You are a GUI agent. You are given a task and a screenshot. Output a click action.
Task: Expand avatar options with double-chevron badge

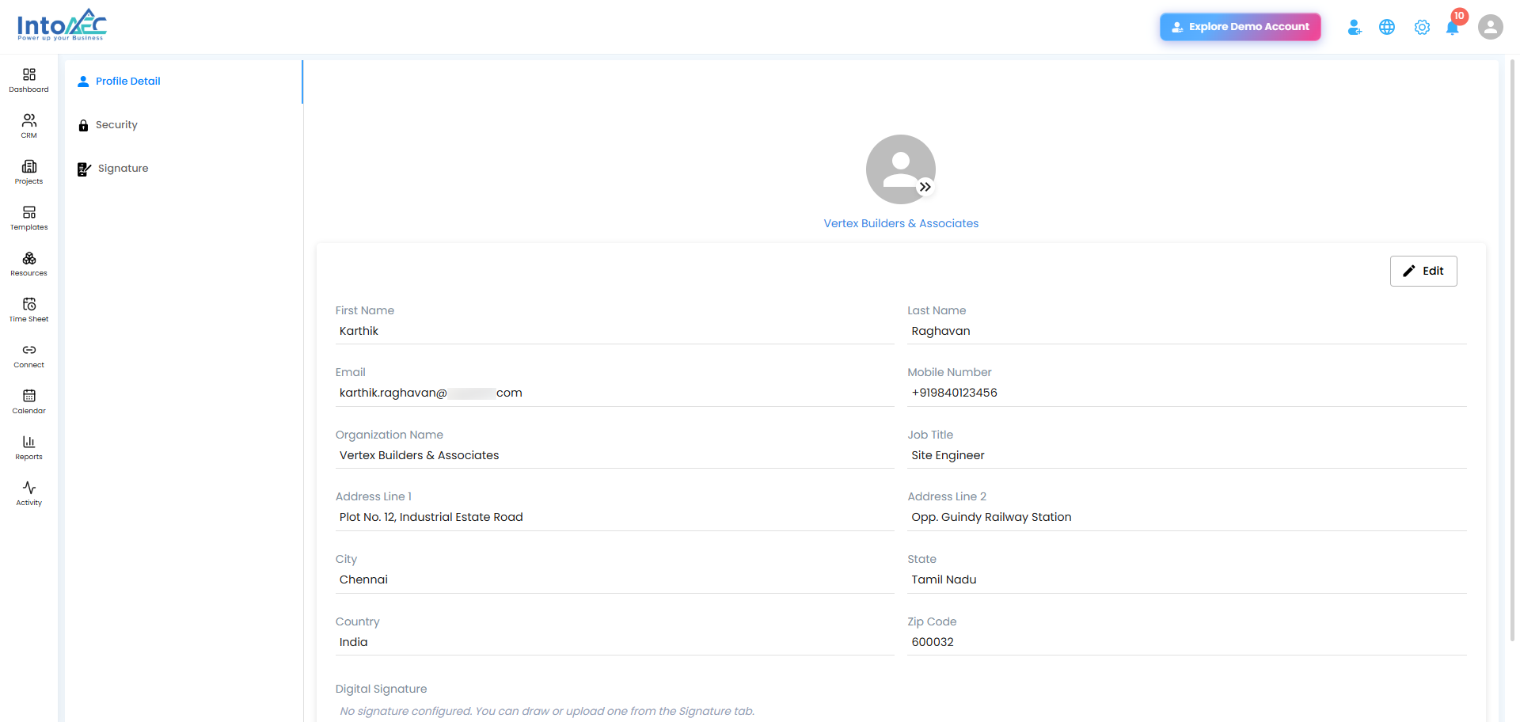[x=925, y=187]
